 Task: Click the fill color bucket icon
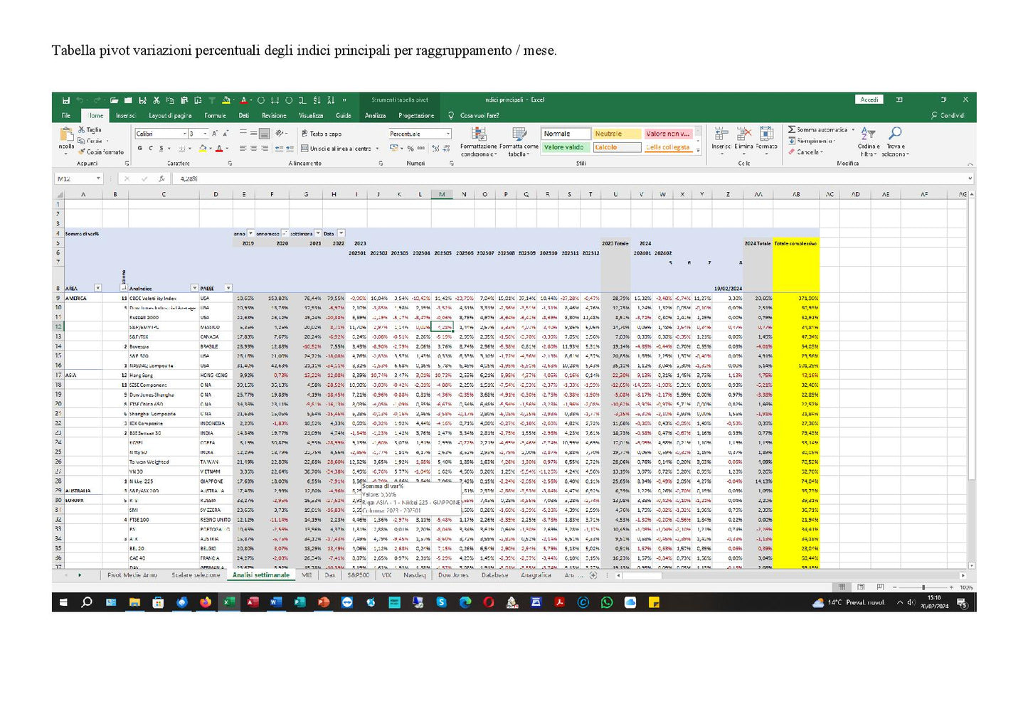[x=202, y=148]
